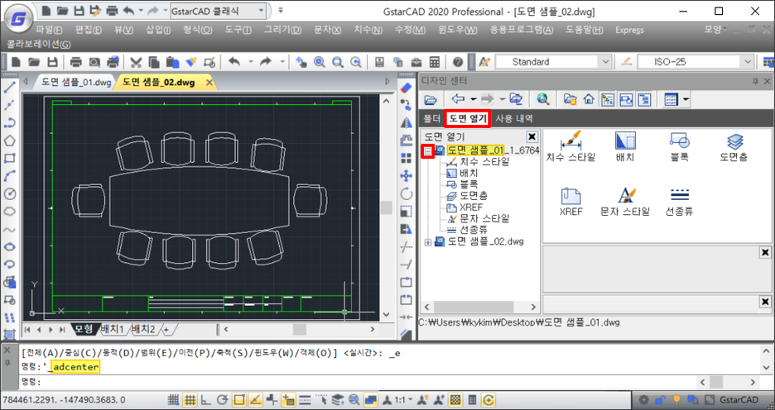Click the 선종류 linetype icon in content pane

(x=680, y=196)
